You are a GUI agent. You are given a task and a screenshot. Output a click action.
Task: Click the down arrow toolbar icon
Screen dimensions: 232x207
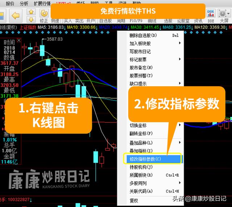pyautogui.click(x=31, y=19)
